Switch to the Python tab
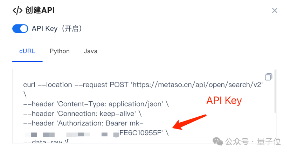 point(60,51)
